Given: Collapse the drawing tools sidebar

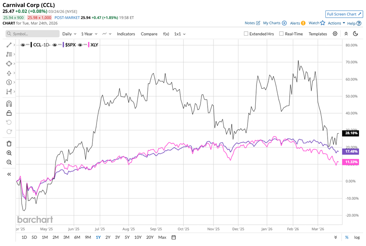Looking at the screenshot, I should pyautogui.click(x=9, y=174).
